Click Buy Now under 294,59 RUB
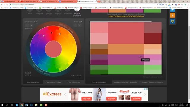Screen dimensions: 190x107 (136, 99)
